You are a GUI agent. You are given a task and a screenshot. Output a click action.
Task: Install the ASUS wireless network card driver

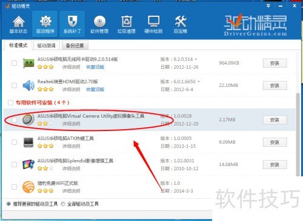[x=275, y=63]
